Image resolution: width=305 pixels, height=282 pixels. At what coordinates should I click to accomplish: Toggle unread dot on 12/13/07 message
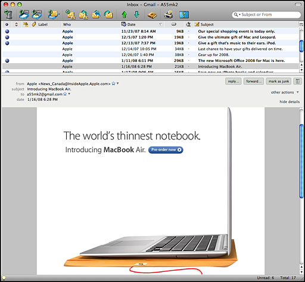pyautogui.click(x=7, y=43)
